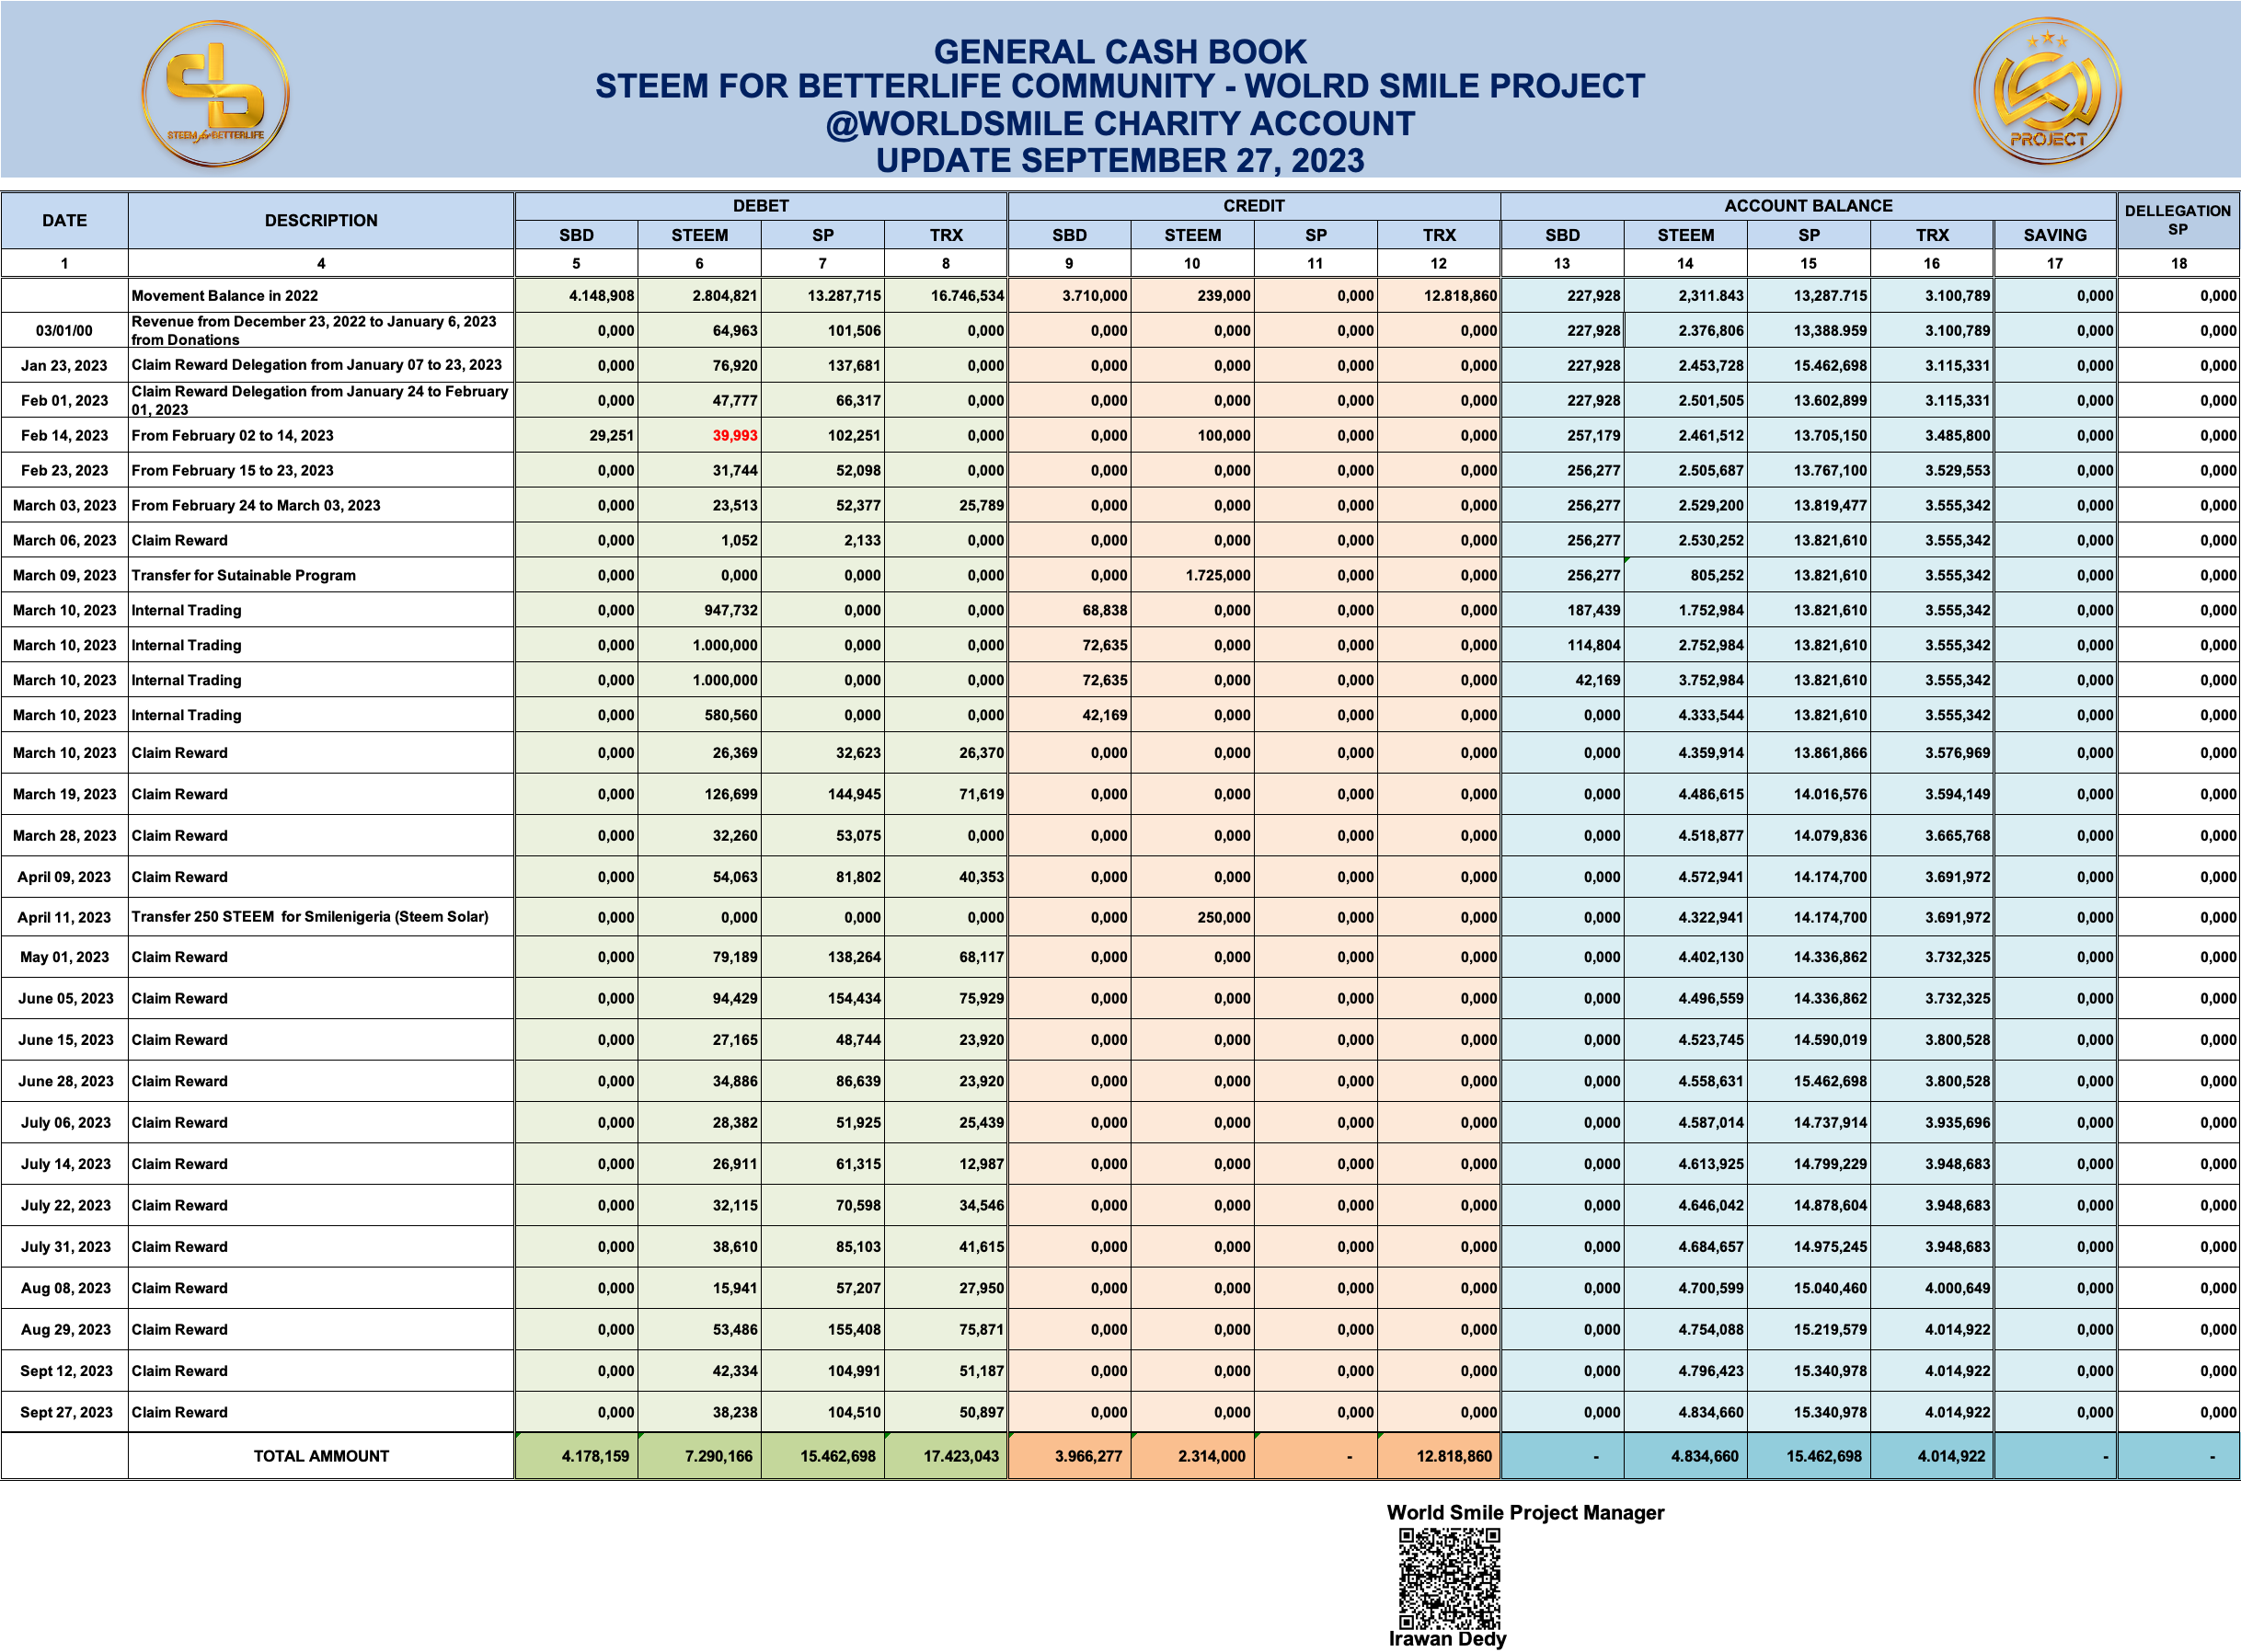Select the "Aug 08, 2023" date cell
The width and height of the screenshot is (2241, 1652).
click(65, 1289)
